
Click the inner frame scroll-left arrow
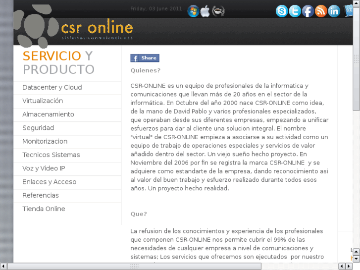(342, 266)
